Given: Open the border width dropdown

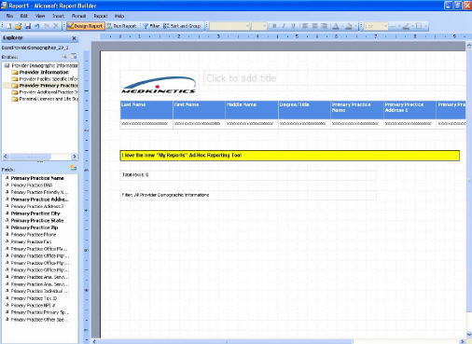Looking at the screenshot, I should pos(376,26).
